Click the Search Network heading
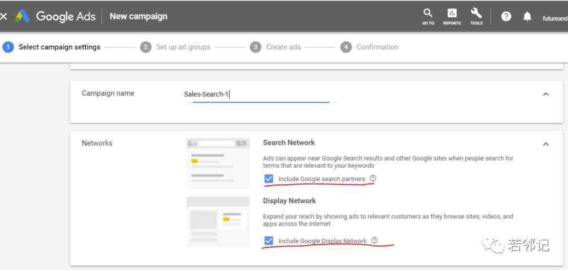568x270 pixels. [x=289, y=142]
